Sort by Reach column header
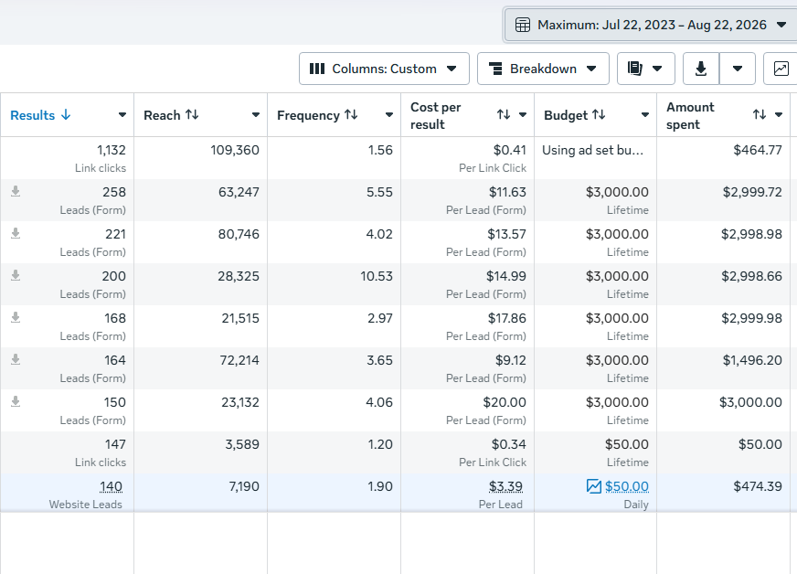Viewport: 797px width, 574px height. (162, 115)
